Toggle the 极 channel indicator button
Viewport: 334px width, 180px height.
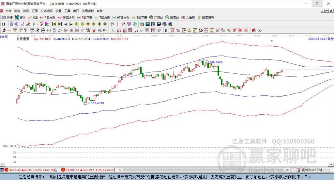coord(41,24)
